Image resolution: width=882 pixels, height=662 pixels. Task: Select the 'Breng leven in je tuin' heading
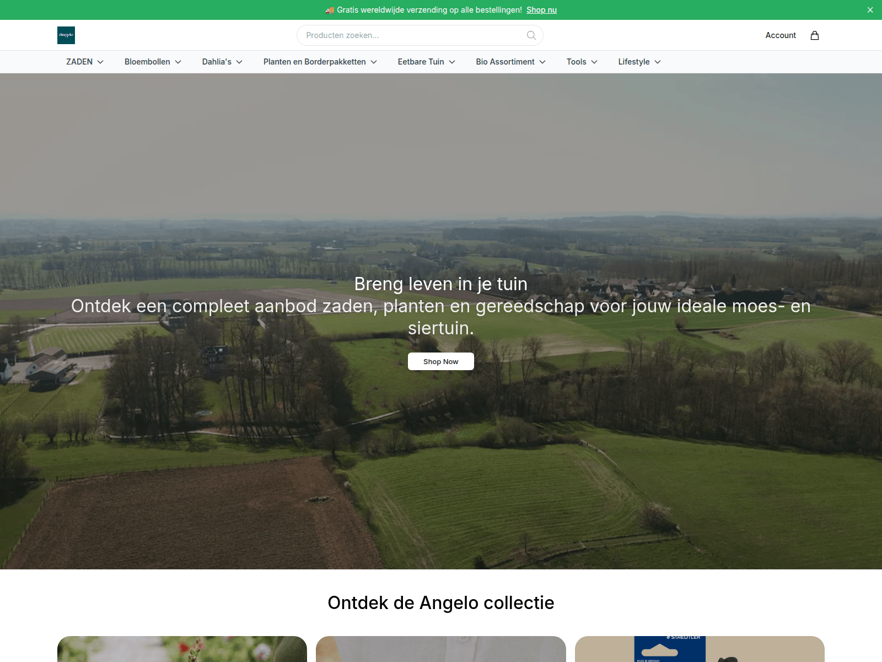(441, 284)
